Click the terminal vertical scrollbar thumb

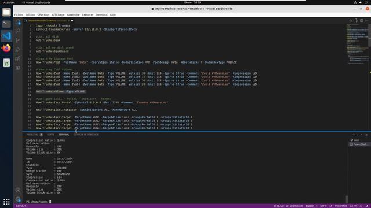point(347,199)
